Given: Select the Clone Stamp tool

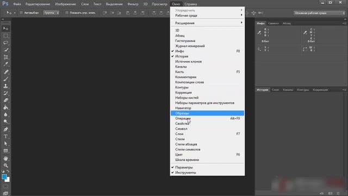Looking at the screenshot, I should tap(6, 86).
